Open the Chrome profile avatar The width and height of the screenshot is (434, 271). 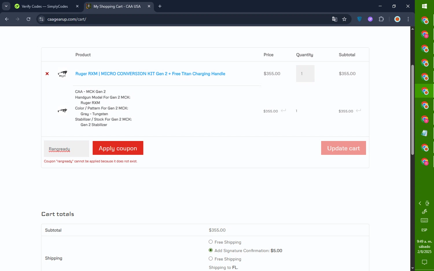(x=397, y=19)
